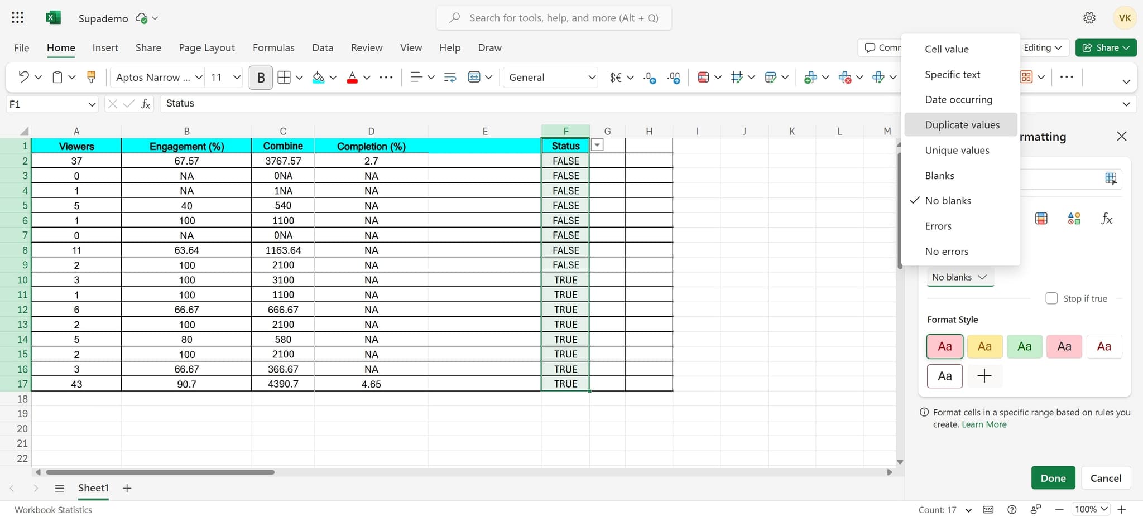Enable the Stop if true checkbox

pos(1052,298)
